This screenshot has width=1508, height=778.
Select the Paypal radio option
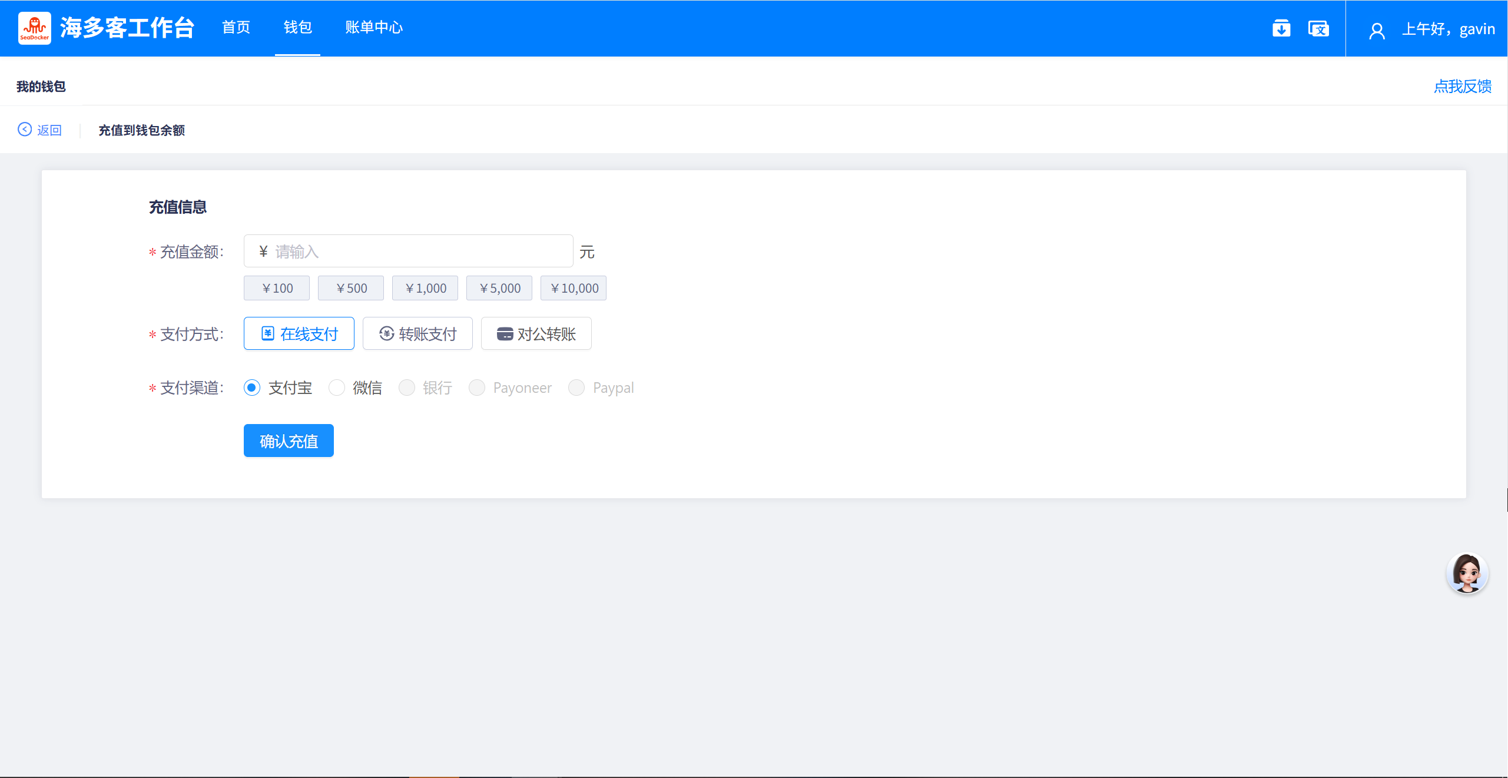(x=576, y=388)
